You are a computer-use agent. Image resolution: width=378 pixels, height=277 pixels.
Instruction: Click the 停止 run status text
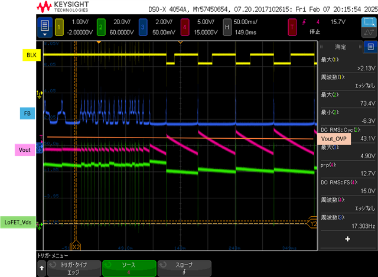[x=315, y=32]
